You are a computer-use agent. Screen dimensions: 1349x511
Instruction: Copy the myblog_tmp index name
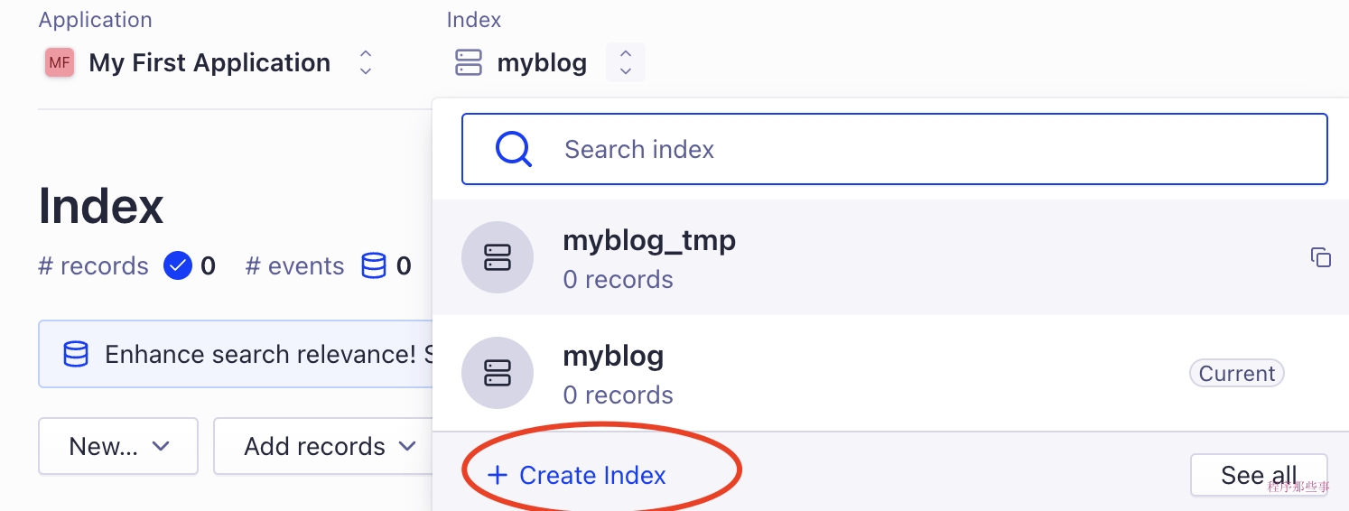point(1320,257)
